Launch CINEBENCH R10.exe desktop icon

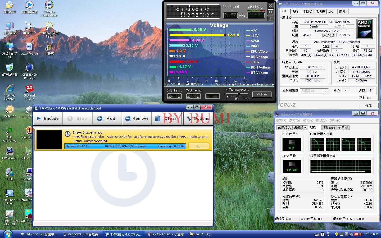pyautogui.click(x=29, y=71)
